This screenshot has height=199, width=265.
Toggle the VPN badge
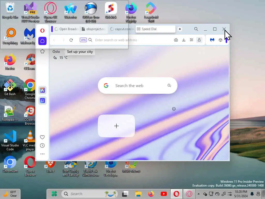pyautogui.click(x=83, y=40)
